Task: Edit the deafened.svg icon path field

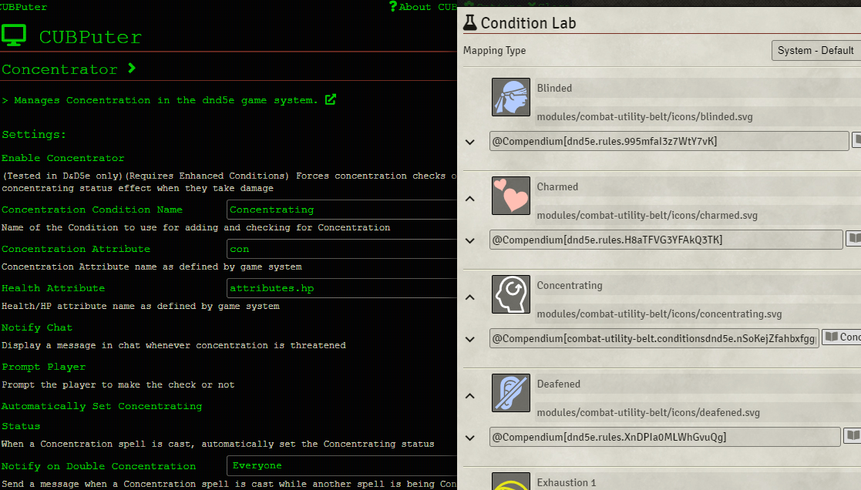Action: (698, 413)
